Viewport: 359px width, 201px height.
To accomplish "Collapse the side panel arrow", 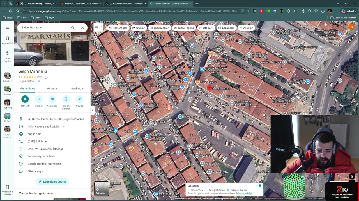I will [93, 111].
